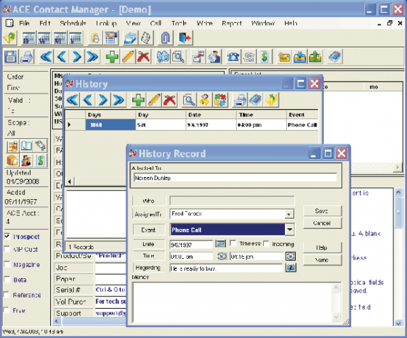407x338 pixels.
Task: Click the red X delete icon in History window
Action: pyautogui.click(x=170, y=100)
